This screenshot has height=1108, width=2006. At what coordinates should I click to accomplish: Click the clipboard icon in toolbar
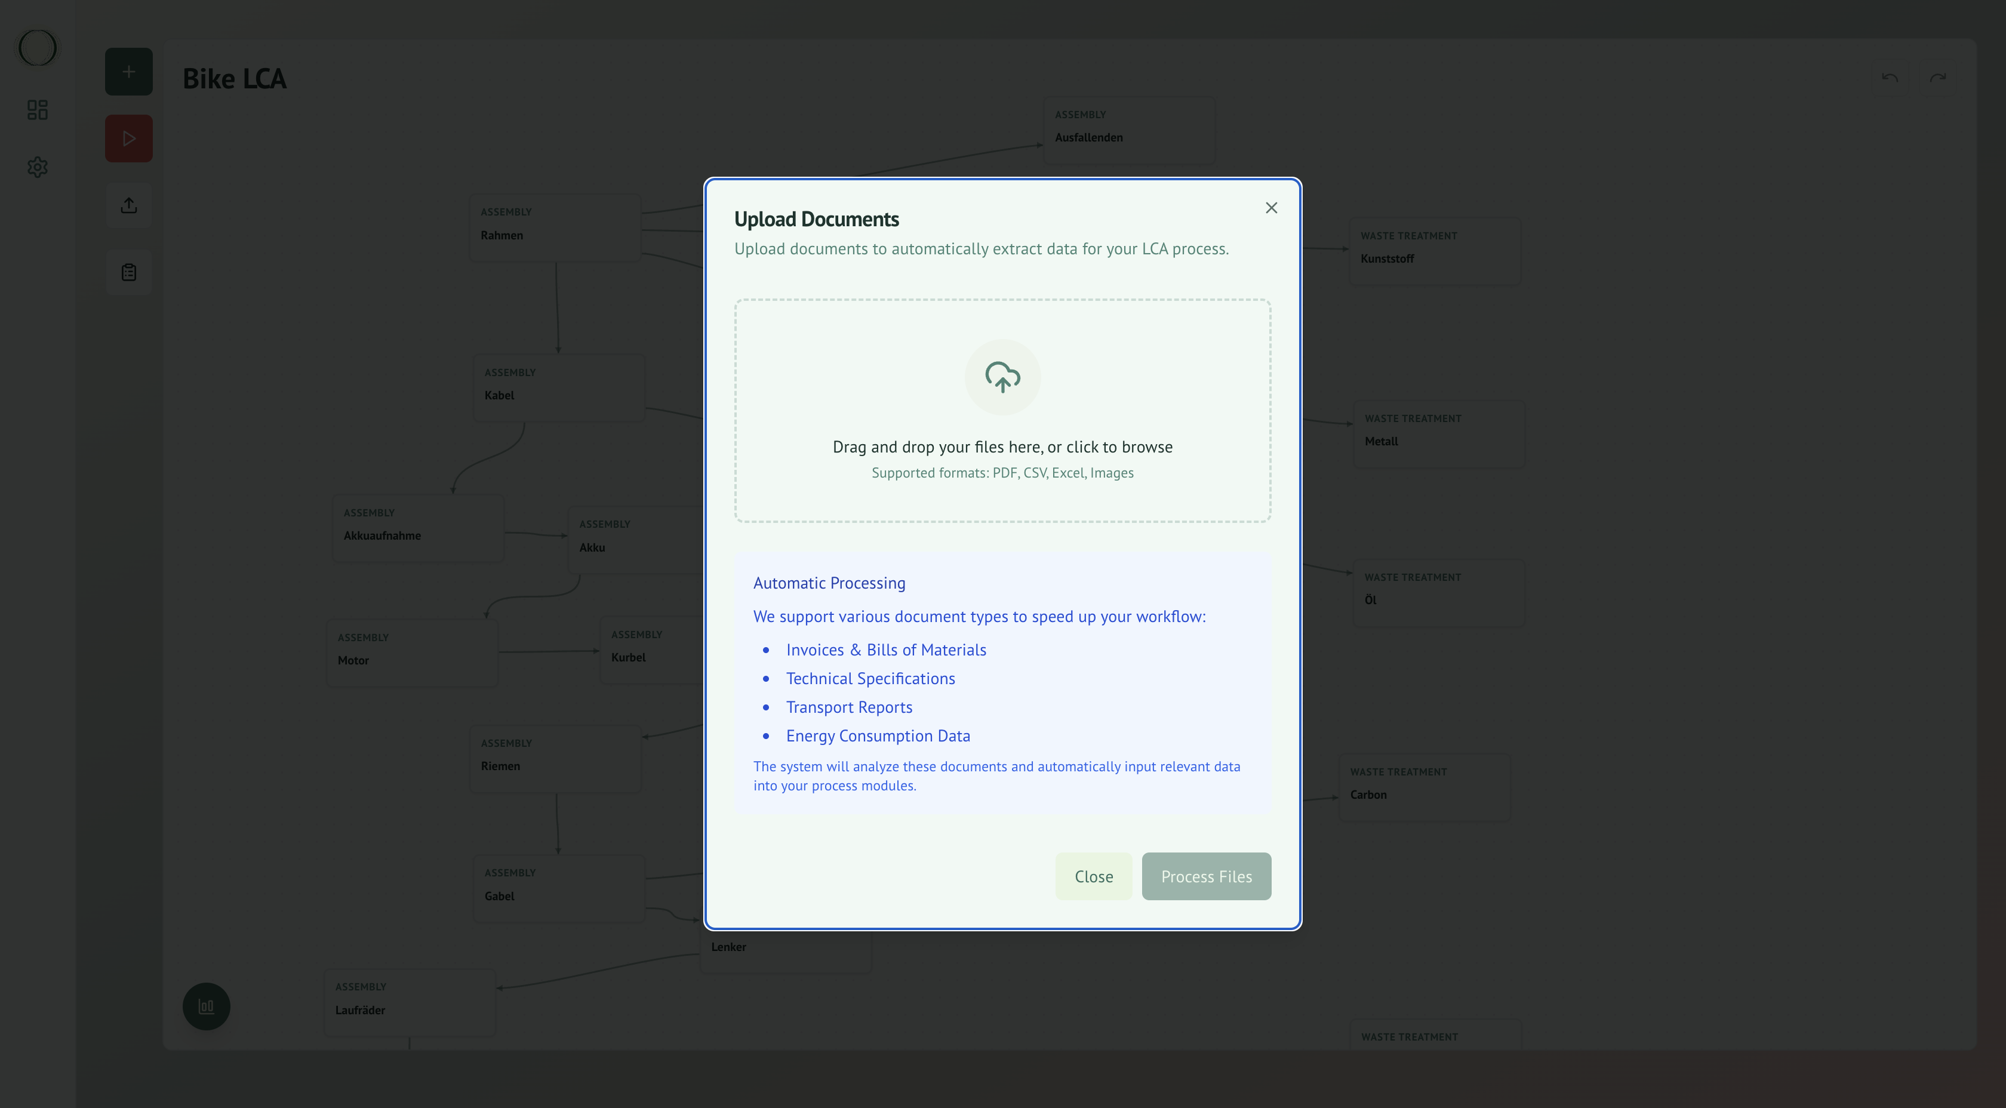[128, 273]
